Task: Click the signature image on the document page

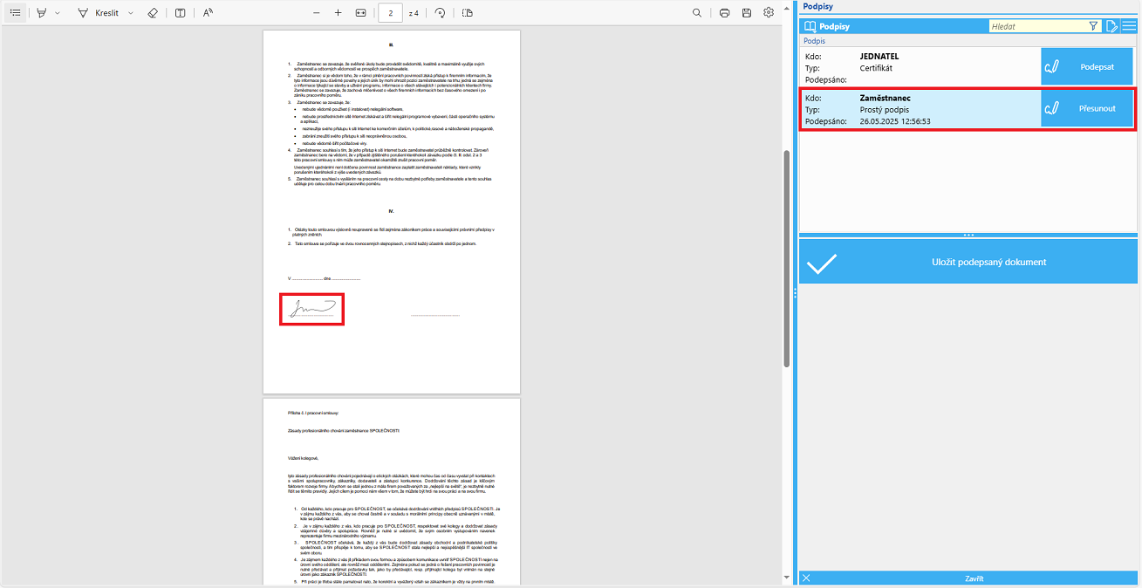Action: click(312, 309)
